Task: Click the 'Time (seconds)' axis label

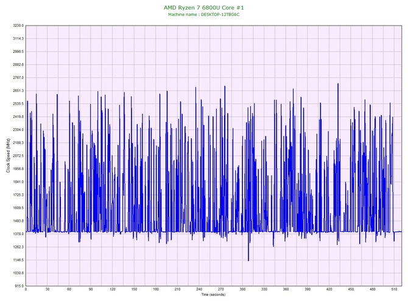Action: click(x=213, y=295)
